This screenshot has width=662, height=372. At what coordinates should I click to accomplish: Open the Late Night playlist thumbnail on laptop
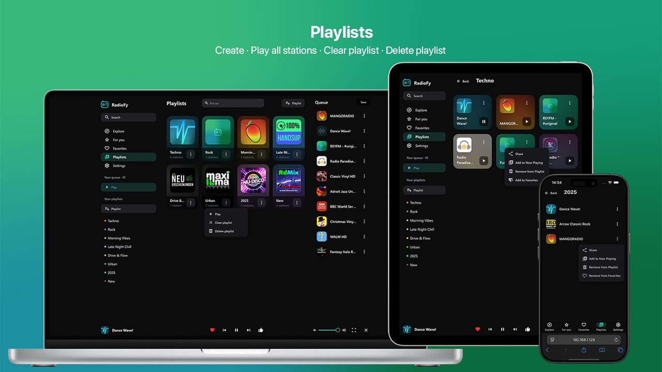(x=289, y=132)
